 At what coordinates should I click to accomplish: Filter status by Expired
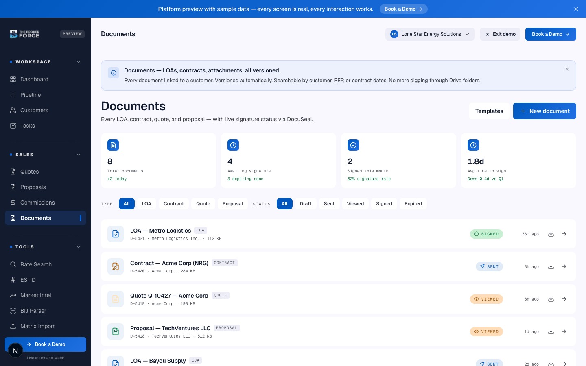[413, 204]
